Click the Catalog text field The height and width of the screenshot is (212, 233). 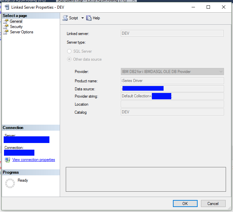(172, 112)
